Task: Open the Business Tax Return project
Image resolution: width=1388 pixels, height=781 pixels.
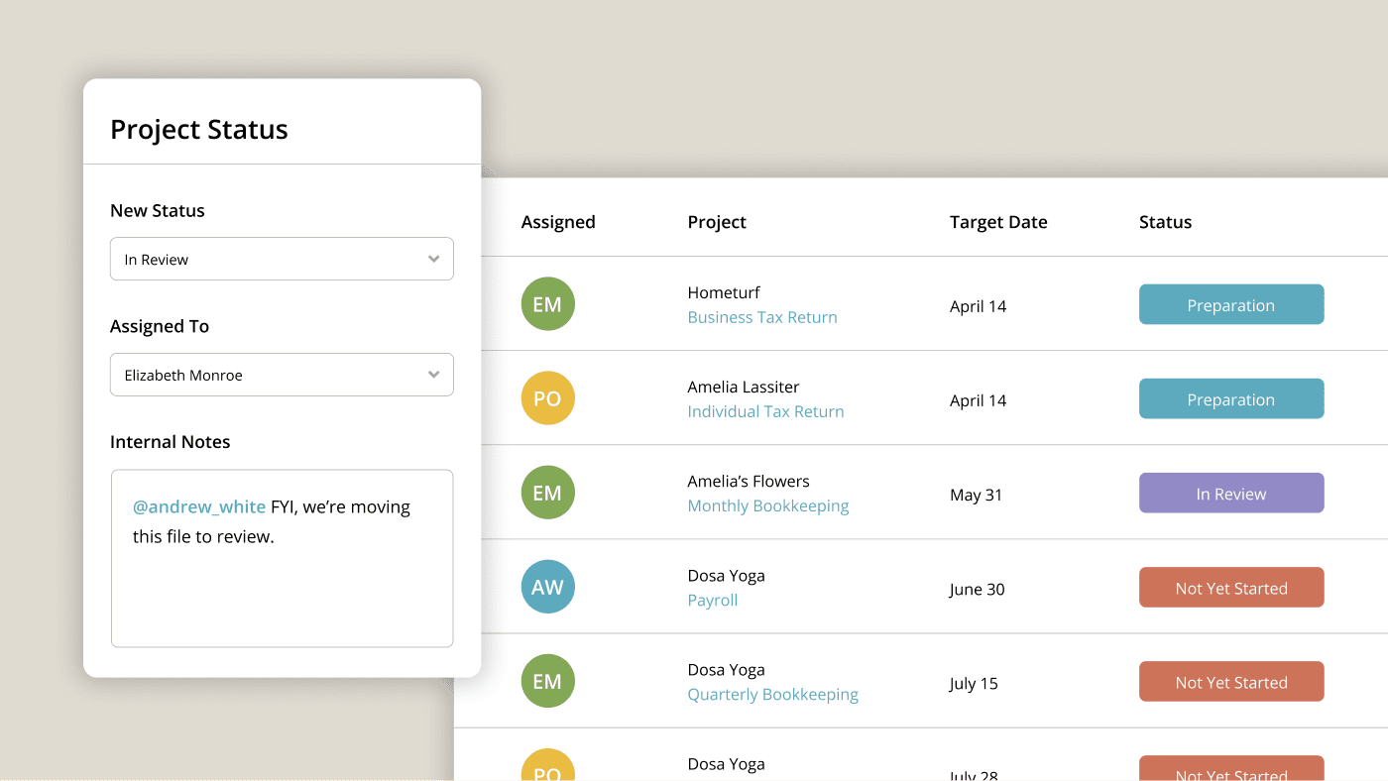Action: click(762, 317)
